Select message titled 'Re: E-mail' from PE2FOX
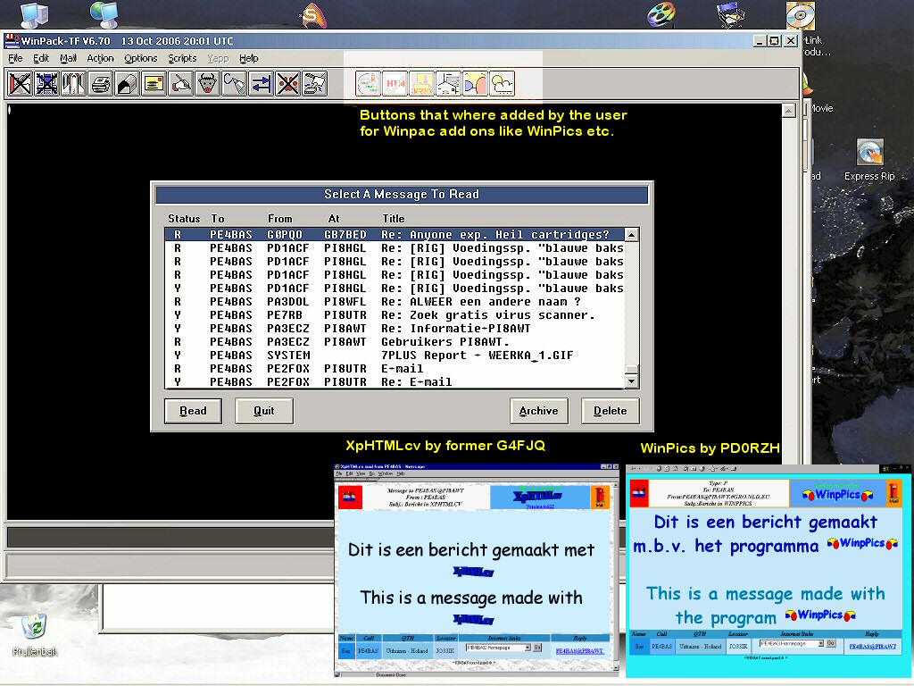 point(394,382)
